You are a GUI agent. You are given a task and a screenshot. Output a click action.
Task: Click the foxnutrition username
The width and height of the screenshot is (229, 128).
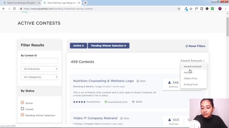tap(93, 102)
